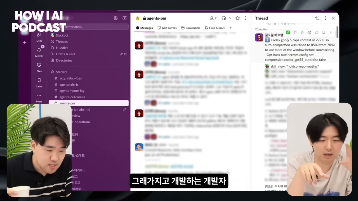Select the agents-pm channel in sidebar

[88, 103]
